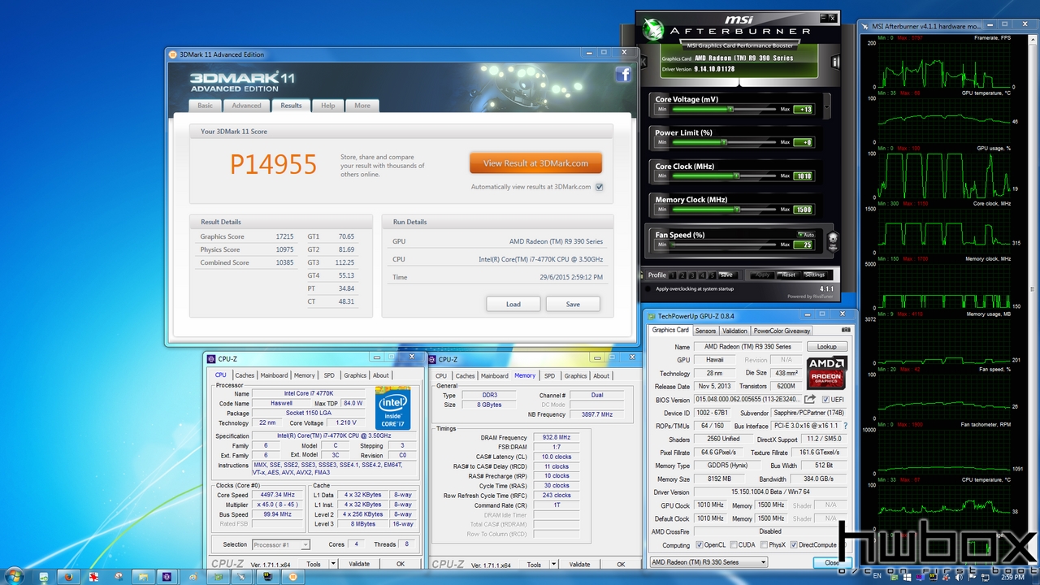Click the MSI Afterburner dragon logo

[x=652, y=30]
